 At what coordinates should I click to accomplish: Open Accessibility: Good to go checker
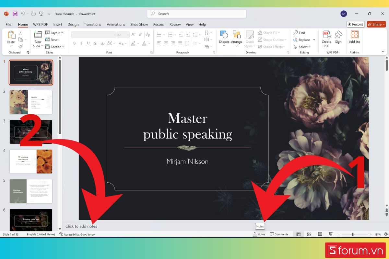tap(77, 234)
